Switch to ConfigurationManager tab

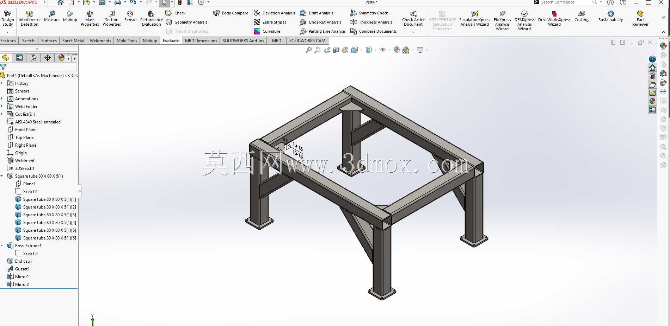[x=33, y=58]
